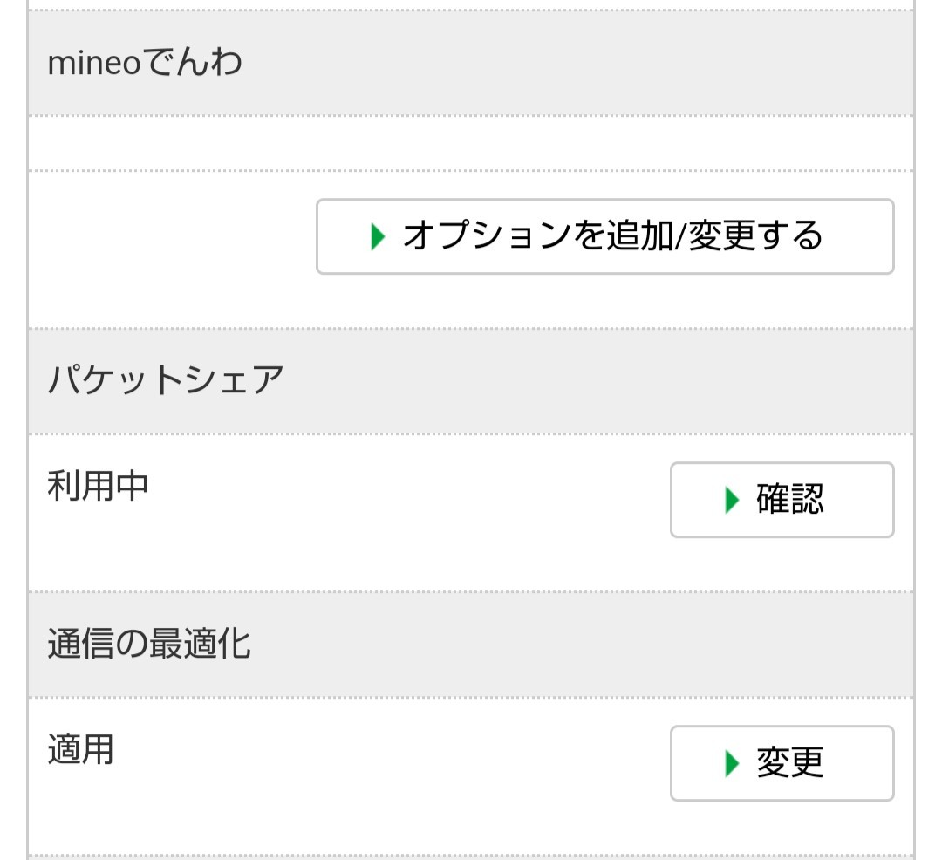Image resolution: width=942 pixels, height=860 pixels.
Task: Click the word mineo in the header
Action: 94,64
